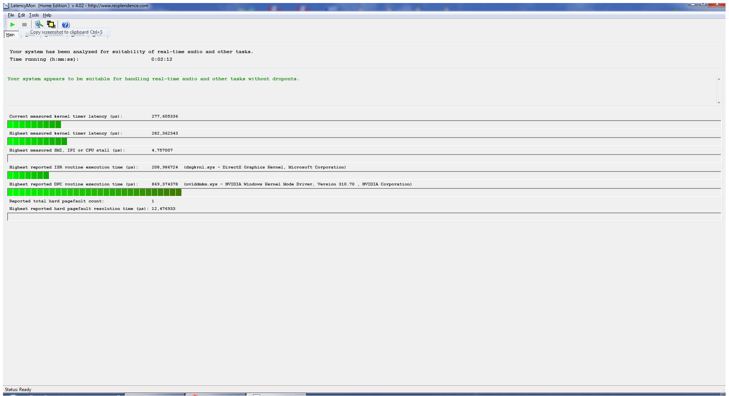Viewport: 729px width, 396px height.
Task: Click the empty SMI, IPI or CPU stall bar
Action: coord(364,158)
